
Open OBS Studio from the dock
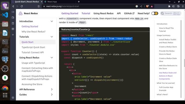[x=5, y=69]
